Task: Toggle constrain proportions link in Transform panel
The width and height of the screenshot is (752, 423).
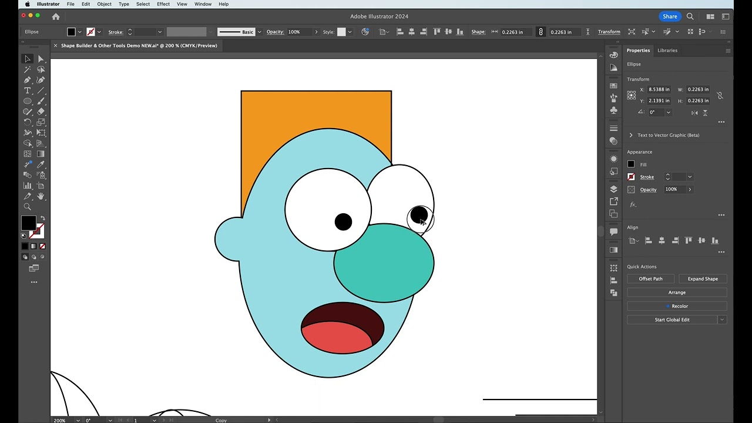Action: tap(720, 95)
